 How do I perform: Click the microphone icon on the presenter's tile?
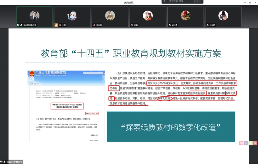21,25
